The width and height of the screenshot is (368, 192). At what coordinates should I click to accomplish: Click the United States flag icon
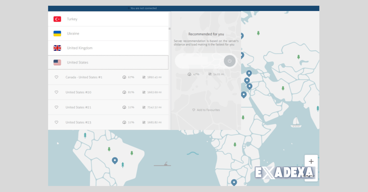point(57,62)
